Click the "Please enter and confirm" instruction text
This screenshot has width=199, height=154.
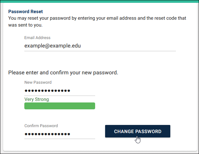(x=63, y=73)
